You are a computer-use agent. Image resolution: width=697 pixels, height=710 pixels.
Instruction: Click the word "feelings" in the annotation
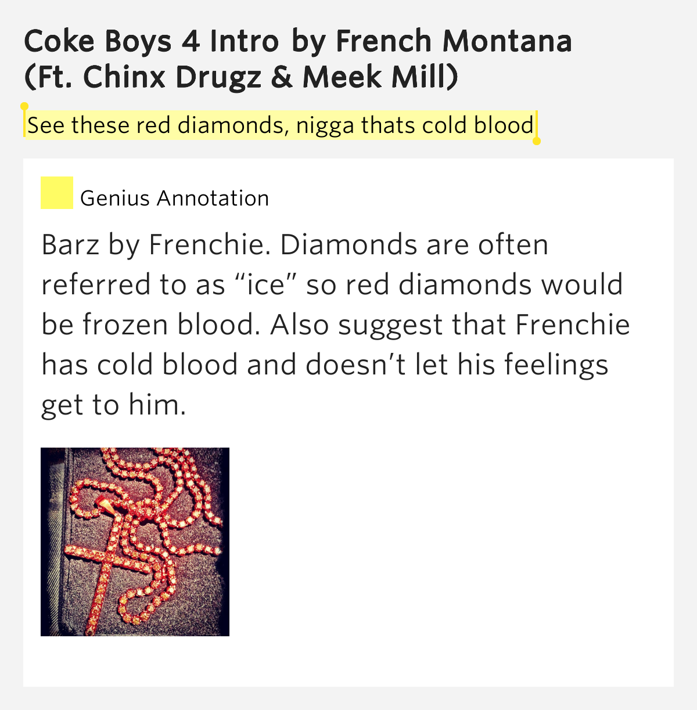pyautogui.click(x=556, y=365)
